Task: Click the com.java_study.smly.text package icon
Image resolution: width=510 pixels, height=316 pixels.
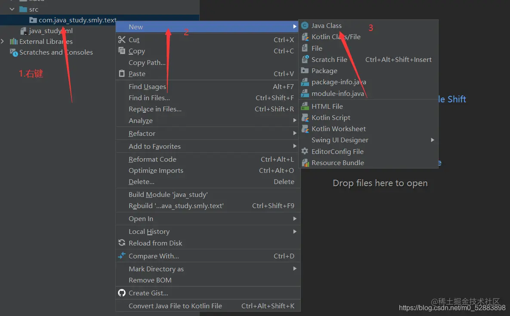Action: (33, 20)
